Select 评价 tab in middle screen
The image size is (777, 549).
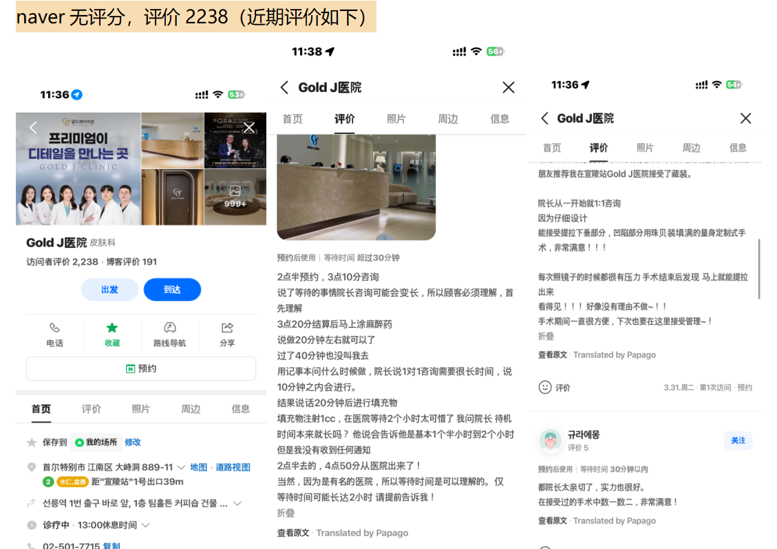[344, 119]
